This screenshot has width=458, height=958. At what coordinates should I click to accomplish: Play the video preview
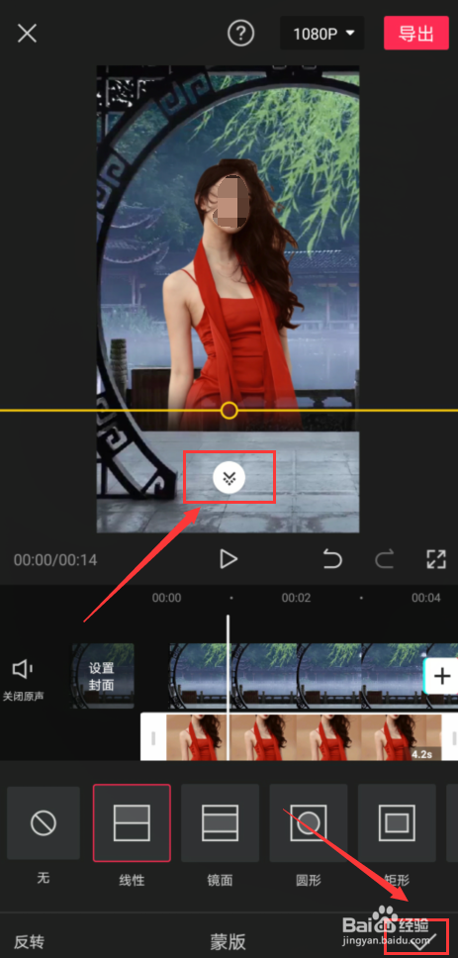coord(229,559)
